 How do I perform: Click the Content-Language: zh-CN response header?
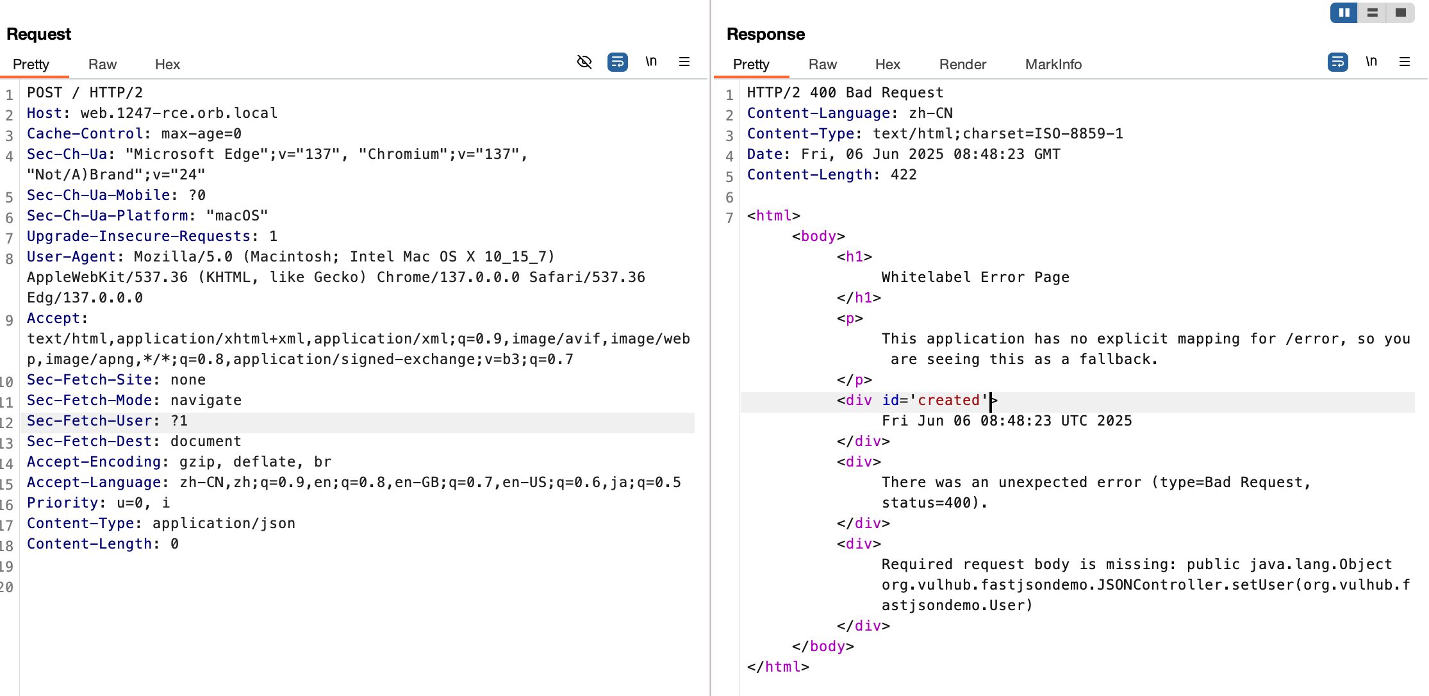click(x=850, y=113)
